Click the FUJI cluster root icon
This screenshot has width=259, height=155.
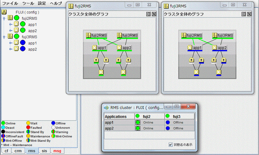coord(4,12)
